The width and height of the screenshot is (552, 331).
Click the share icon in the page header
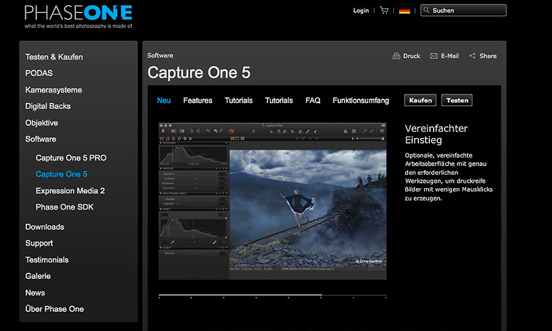472,56
